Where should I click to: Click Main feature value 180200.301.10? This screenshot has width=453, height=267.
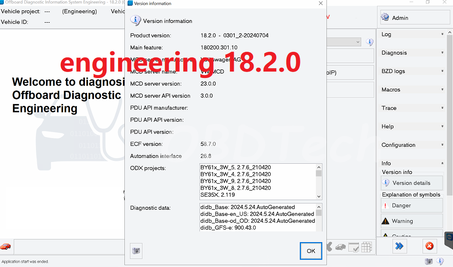point(219,48)
